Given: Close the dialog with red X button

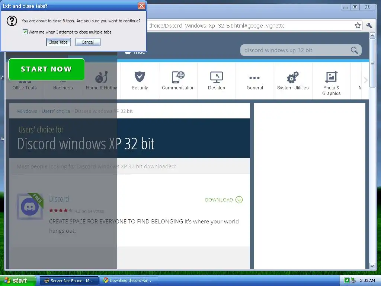Looking at the screenshot, I should [141, 6].
